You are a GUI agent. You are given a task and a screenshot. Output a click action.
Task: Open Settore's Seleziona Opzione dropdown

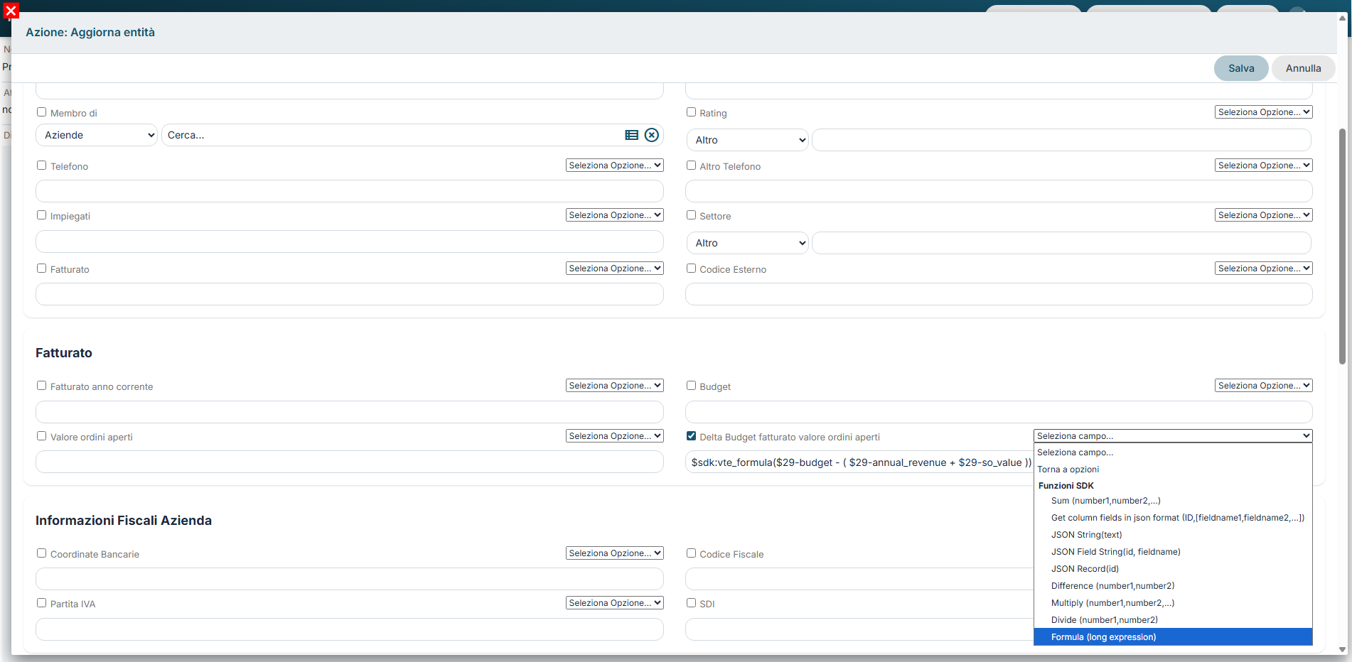1263,215
